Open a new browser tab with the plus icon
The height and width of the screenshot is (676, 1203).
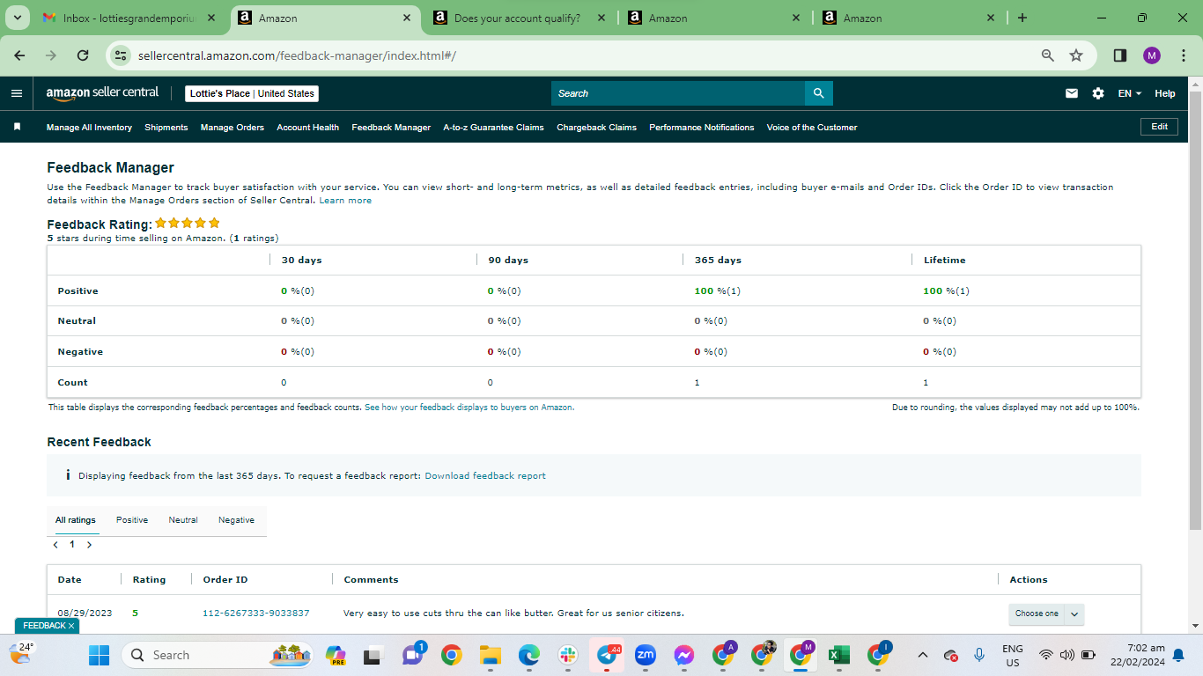[x=1022, y=18]
